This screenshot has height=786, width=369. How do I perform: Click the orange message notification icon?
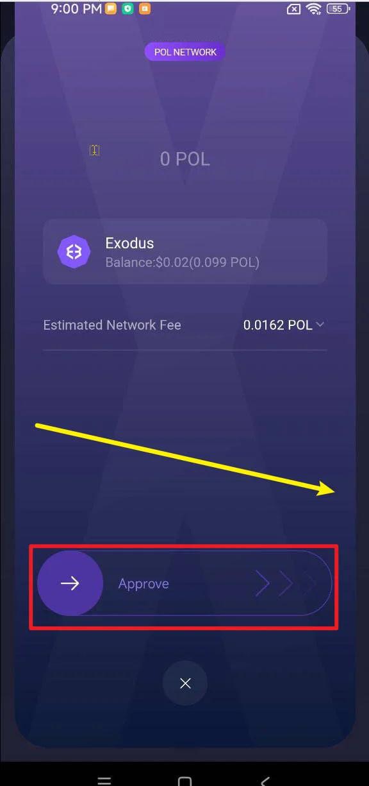[111, 9]
